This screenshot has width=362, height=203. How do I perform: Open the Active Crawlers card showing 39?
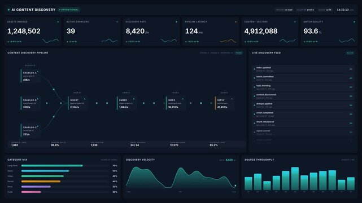click(92, 32)
